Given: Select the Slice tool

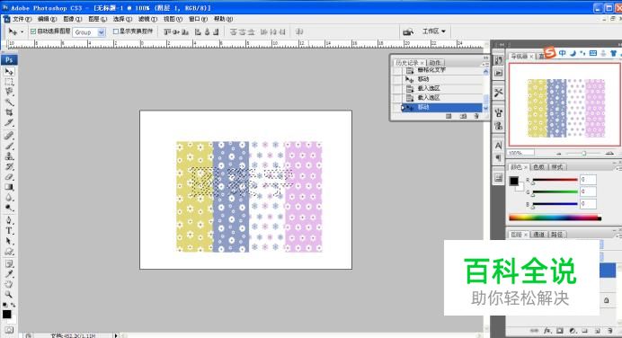Looking at the screenshot, I should click(9, 122).
